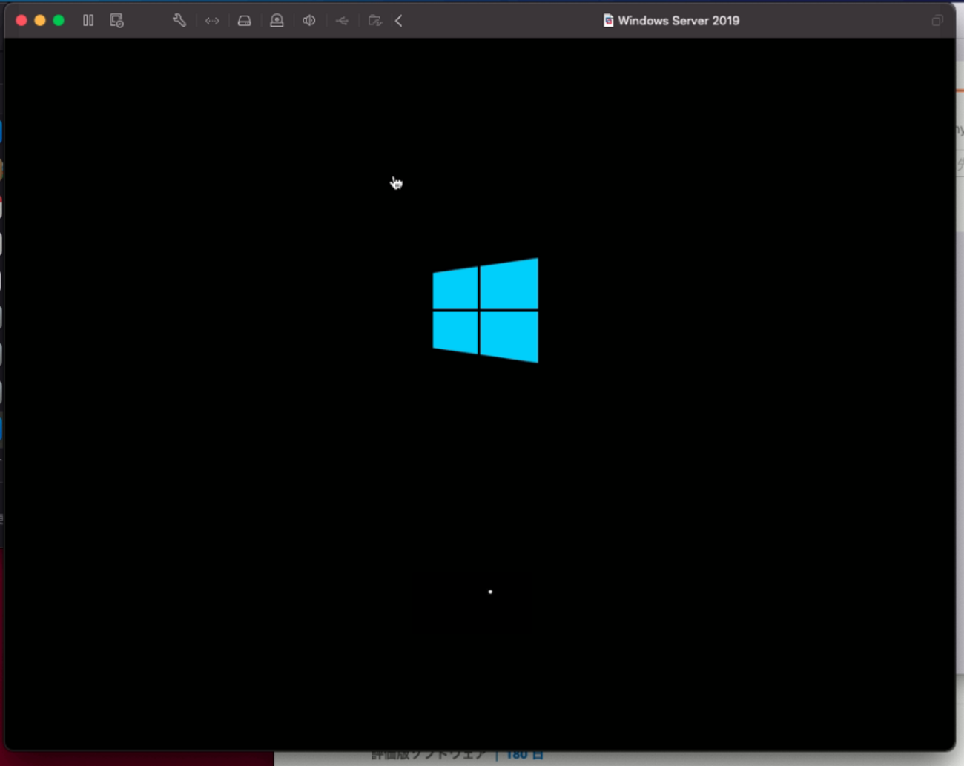
Task: Click the loading spinner dot
Action: coord(490,592)
